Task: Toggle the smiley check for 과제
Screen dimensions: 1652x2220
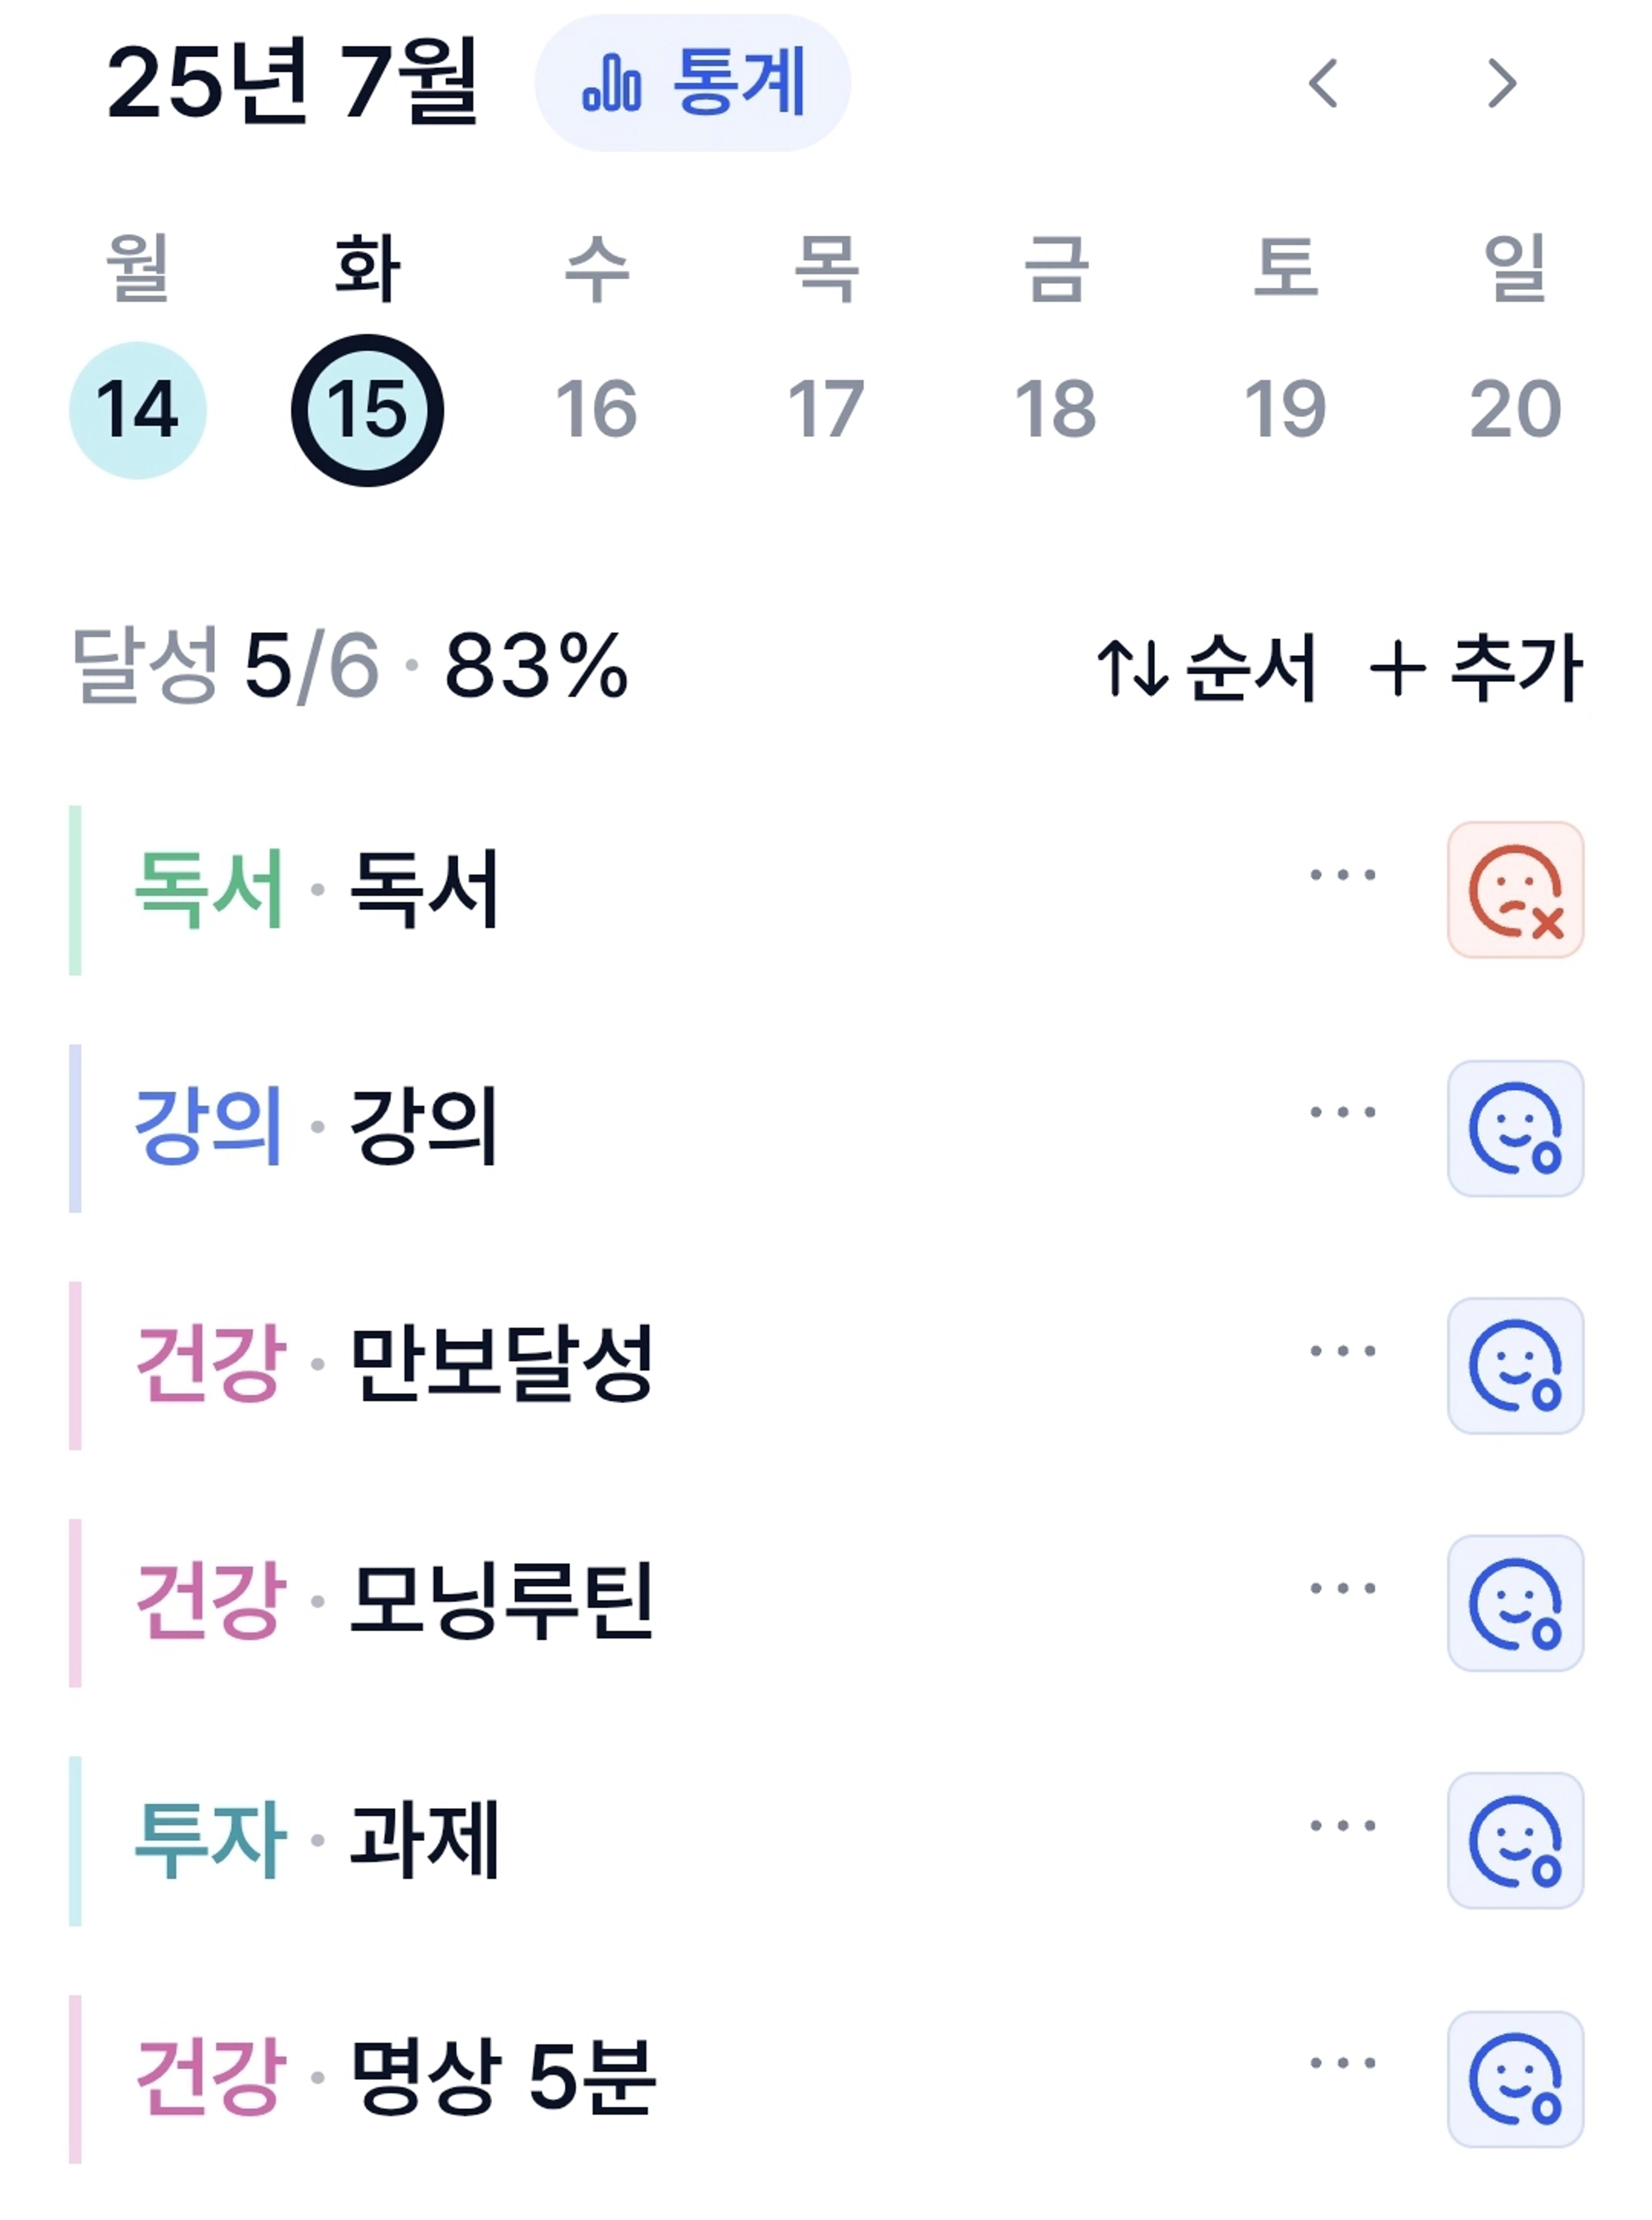Action: pyautogui.click(x=1515, y=1841)
